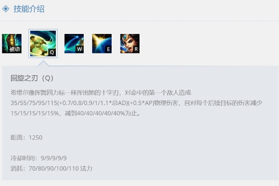Viewport: 279px width, 186px height.
Task: Click the skill title 回旋之刃（Q）
Action: click(x=32, y=78)
